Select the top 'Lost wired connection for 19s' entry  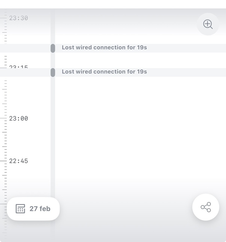(x=104, y=47)
